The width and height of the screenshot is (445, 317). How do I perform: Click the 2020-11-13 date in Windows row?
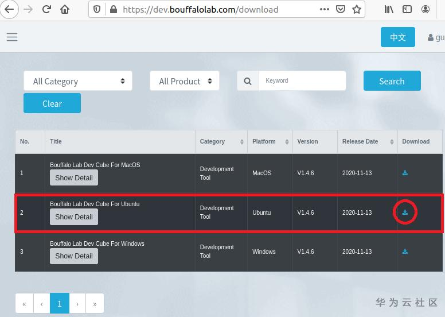(357, 252)
